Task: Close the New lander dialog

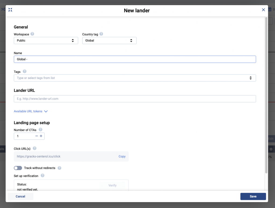Action: pos(263,10)
